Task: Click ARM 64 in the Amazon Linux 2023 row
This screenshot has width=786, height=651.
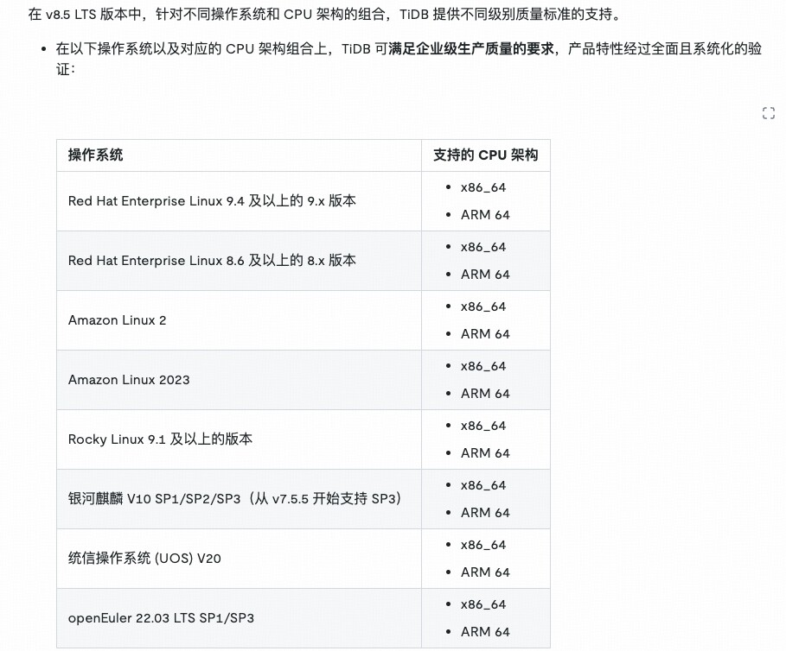Action: point(485,394)
